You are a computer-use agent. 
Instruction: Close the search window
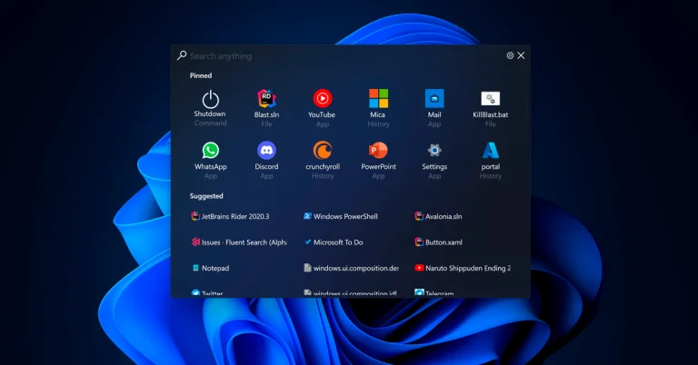click(521, 56)
